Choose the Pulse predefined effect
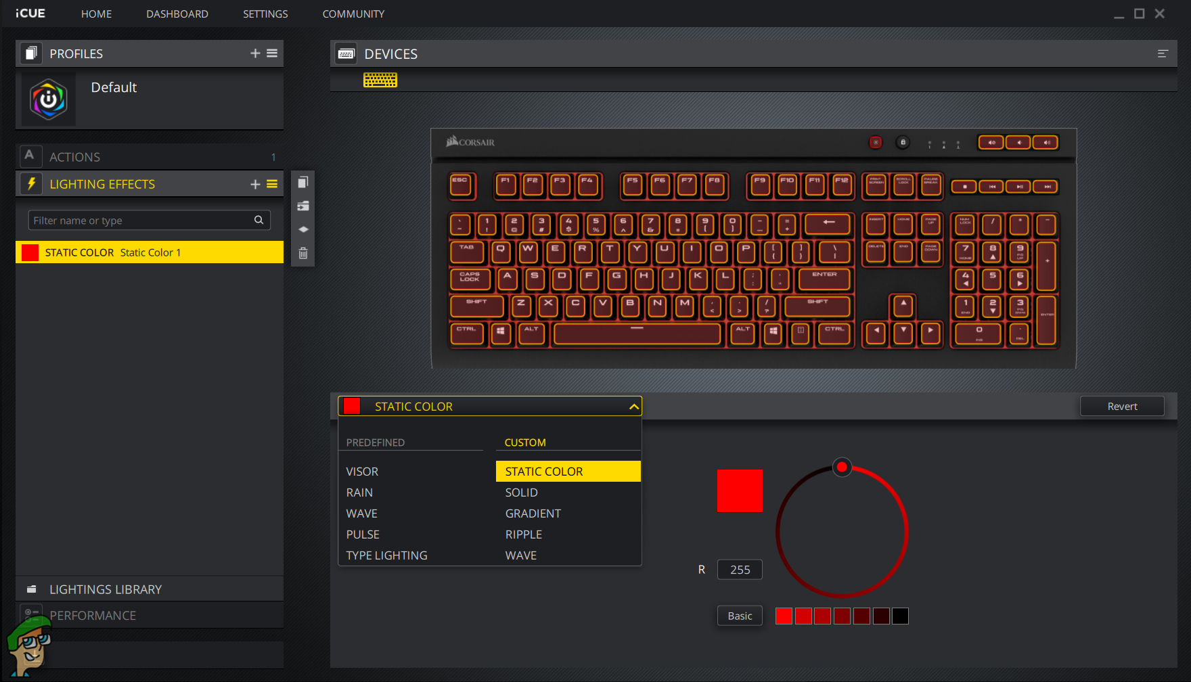Viewport: 1191px width, 682px height. 363,535
